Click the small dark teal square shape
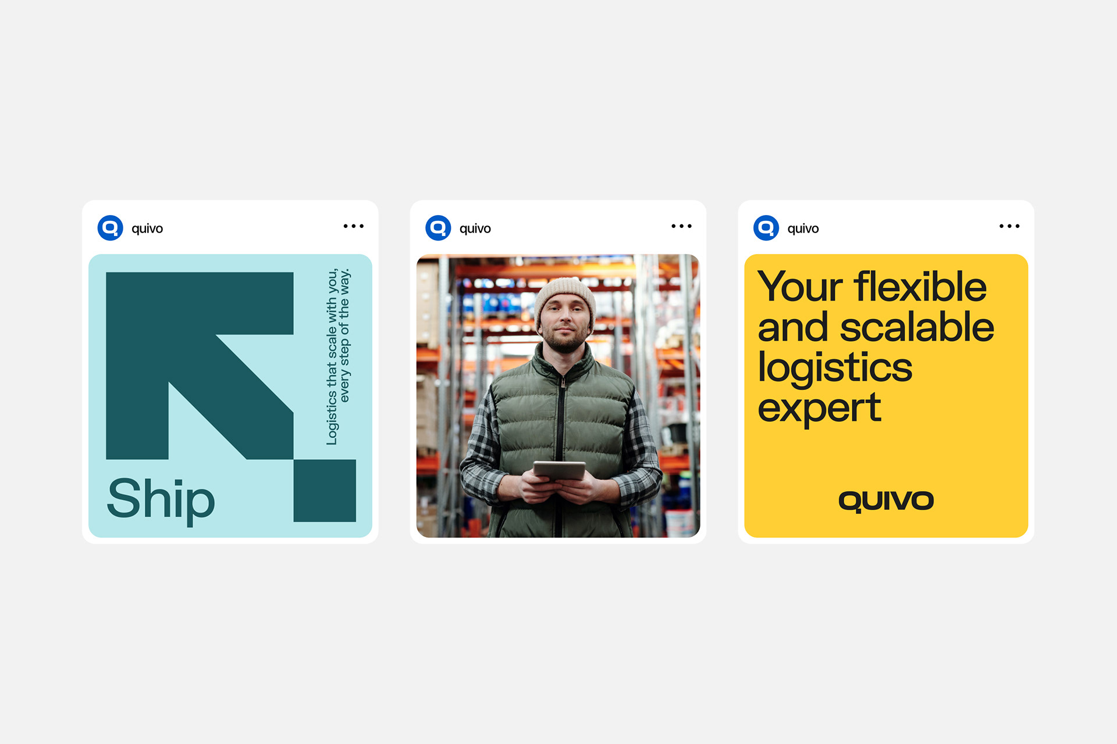1117x744 pixels. click(x=325, y=491)
